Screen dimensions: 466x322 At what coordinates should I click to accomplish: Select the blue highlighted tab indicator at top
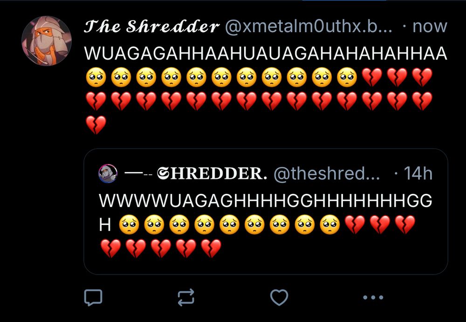(344, 0)
